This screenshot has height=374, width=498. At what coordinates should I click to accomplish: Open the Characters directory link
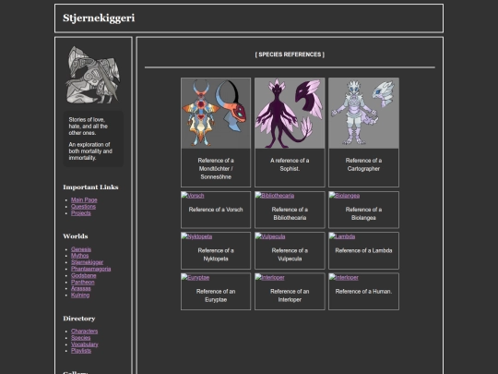point(84,332)
